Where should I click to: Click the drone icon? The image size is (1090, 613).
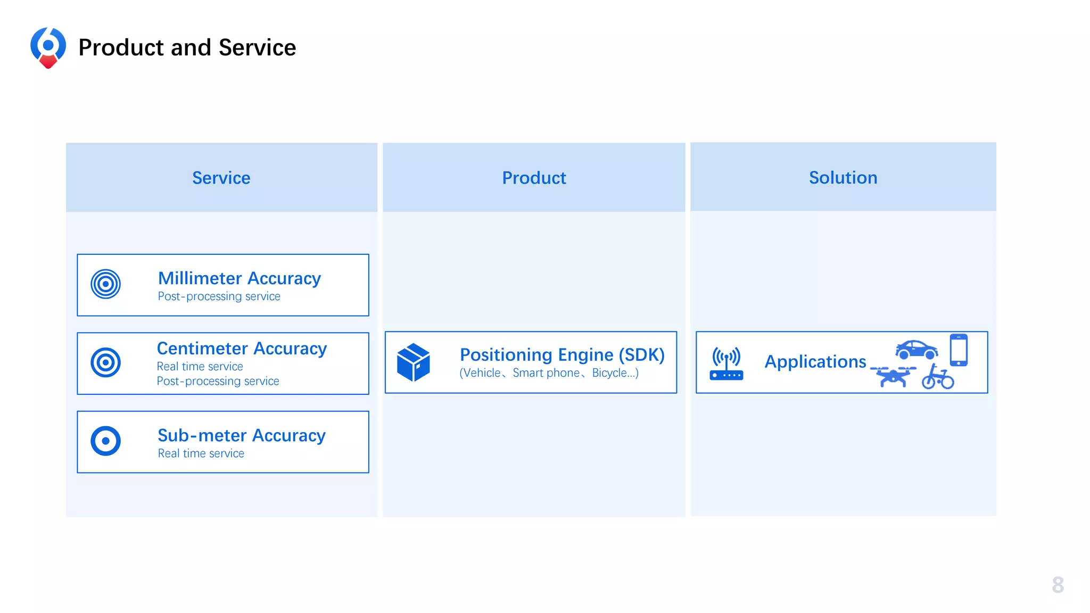coord(894,376)
